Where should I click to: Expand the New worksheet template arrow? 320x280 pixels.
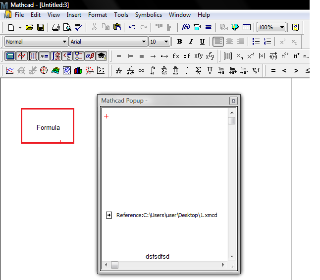[20, 27]
